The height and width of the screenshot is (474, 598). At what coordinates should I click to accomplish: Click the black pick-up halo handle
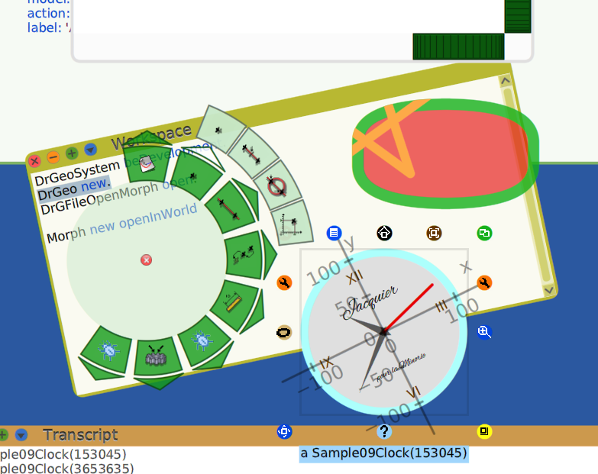click(x=384, y=233)
